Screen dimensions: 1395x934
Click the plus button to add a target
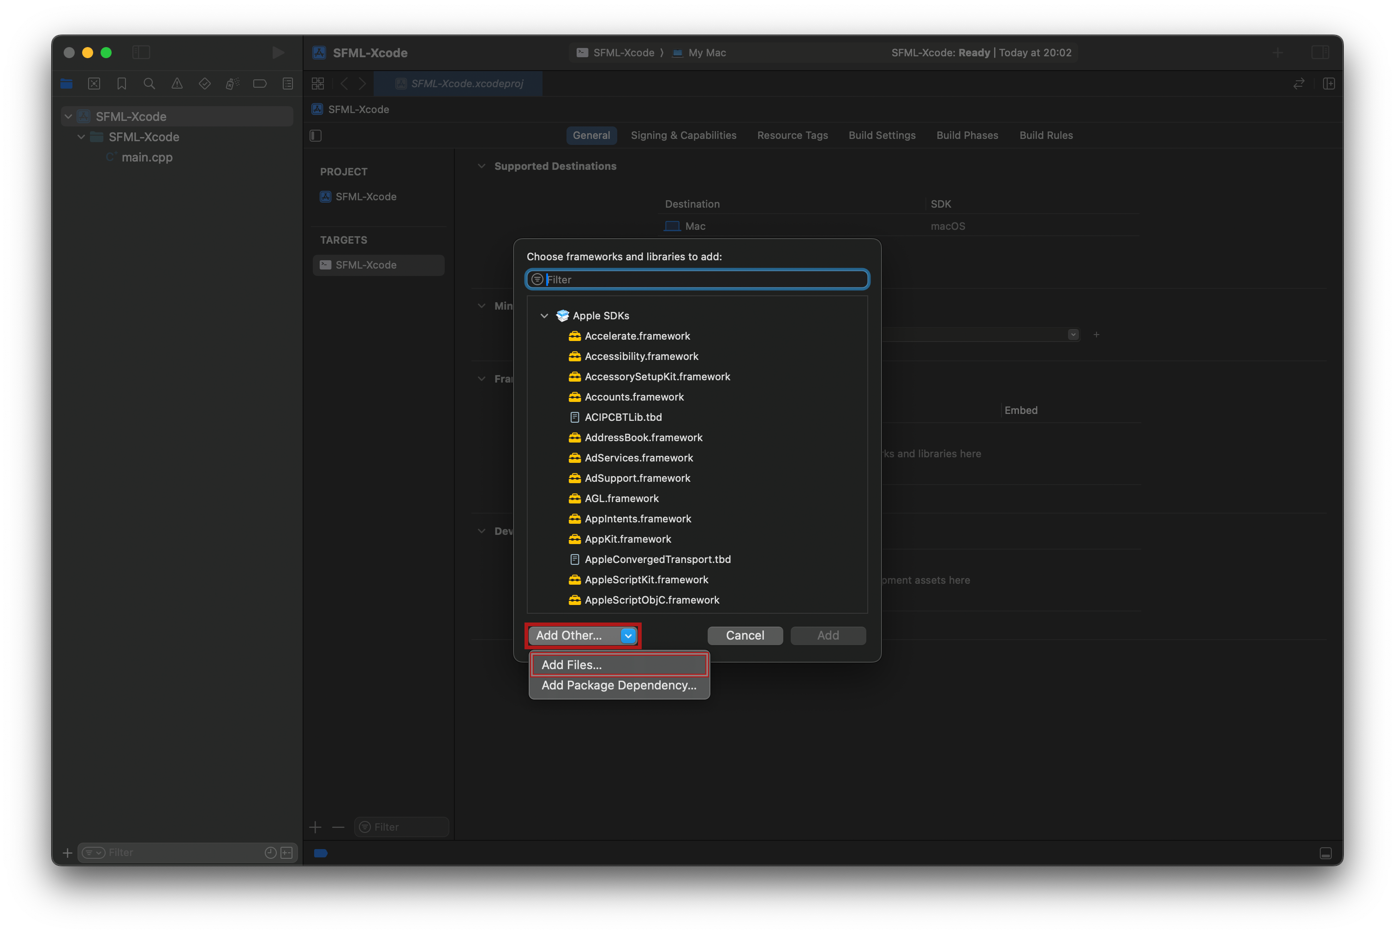click(x=316, y=827)
